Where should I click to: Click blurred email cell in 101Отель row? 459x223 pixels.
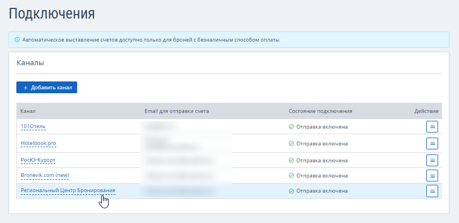point(160,127)
